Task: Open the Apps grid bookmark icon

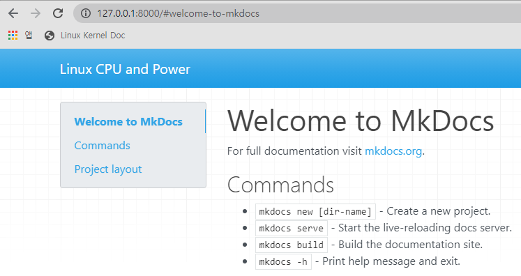Action: 13,36
